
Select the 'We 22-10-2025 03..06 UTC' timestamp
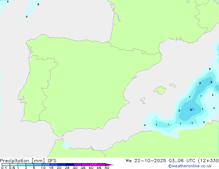160,161
